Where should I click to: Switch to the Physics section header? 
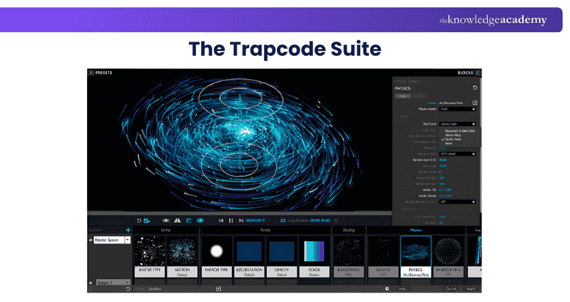pyautogui.click(x=416, y=230)
